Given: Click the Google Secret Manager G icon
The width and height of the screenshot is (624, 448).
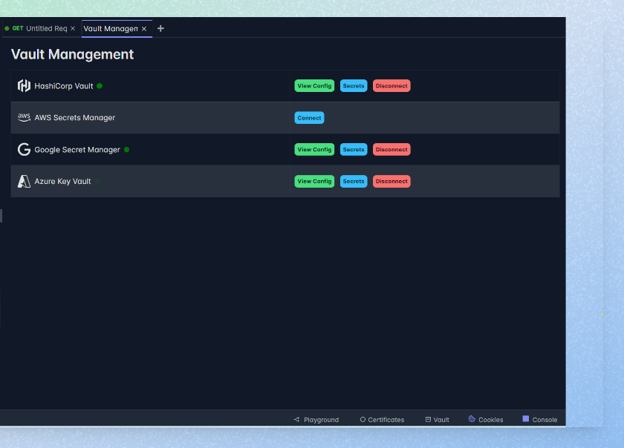Looking at the screenshot, I should [24, 149].
